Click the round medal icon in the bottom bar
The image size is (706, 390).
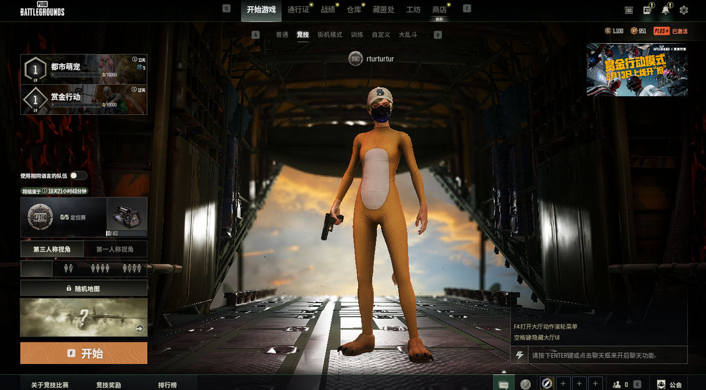526,384
